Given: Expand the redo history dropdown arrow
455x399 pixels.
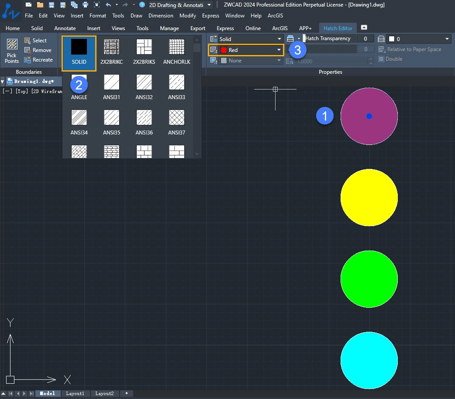Looking at the screenshot, I should click(x=134, y=5).
